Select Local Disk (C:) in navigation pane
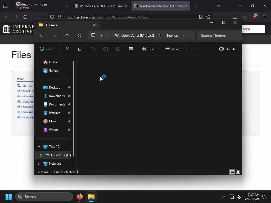This screenshot has width=271, height=203. click(x=61, y=155)
